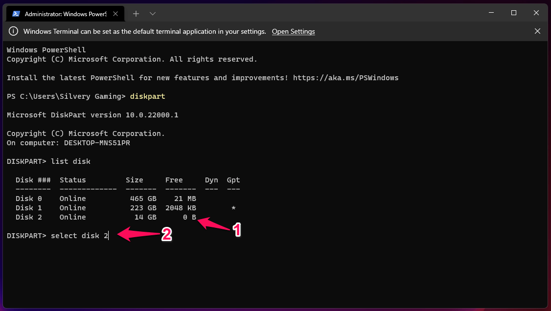
Task: Click the PowerShell icon in the tab
Action: pos(16,14)
